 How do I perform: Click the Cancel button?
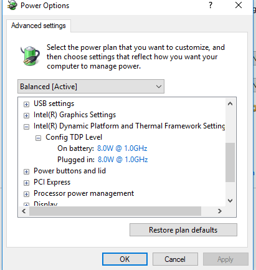(175, 259)
